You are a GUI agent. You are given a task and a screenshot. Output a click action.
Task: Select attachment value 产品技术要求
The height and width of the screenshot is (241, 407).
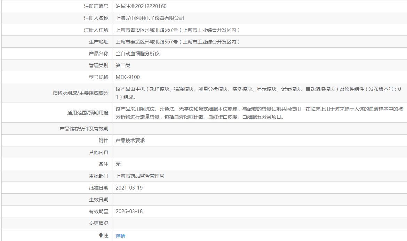coord(130,140)
